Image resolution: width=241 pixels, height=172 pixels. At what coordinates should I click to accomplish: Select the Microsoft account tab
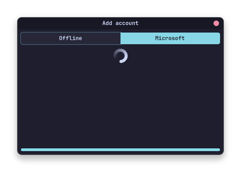point(171,38)
